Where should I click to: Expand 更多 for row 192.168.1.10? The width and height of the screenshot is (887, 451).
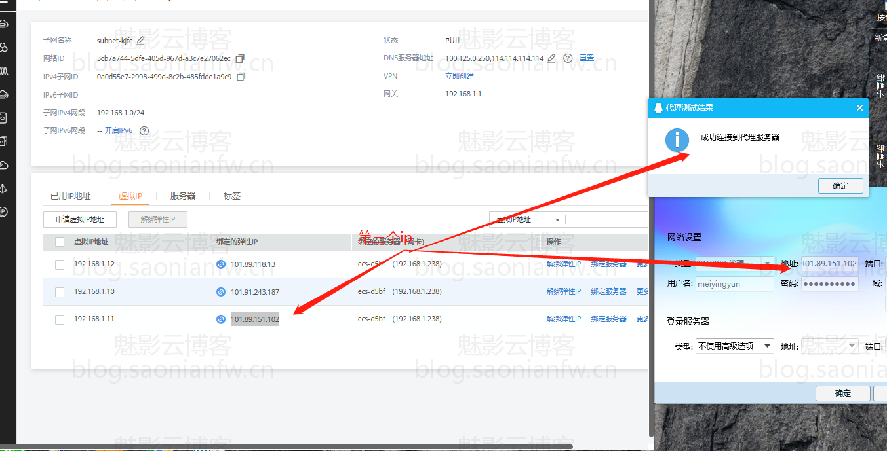(642, 291)
